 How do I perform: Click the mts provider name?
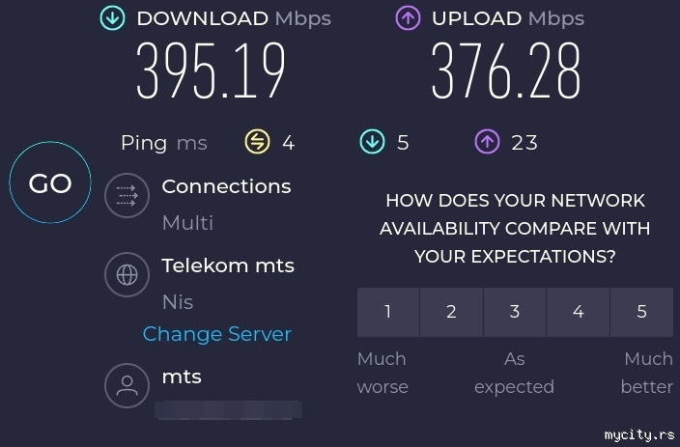[x=182, y=377]
